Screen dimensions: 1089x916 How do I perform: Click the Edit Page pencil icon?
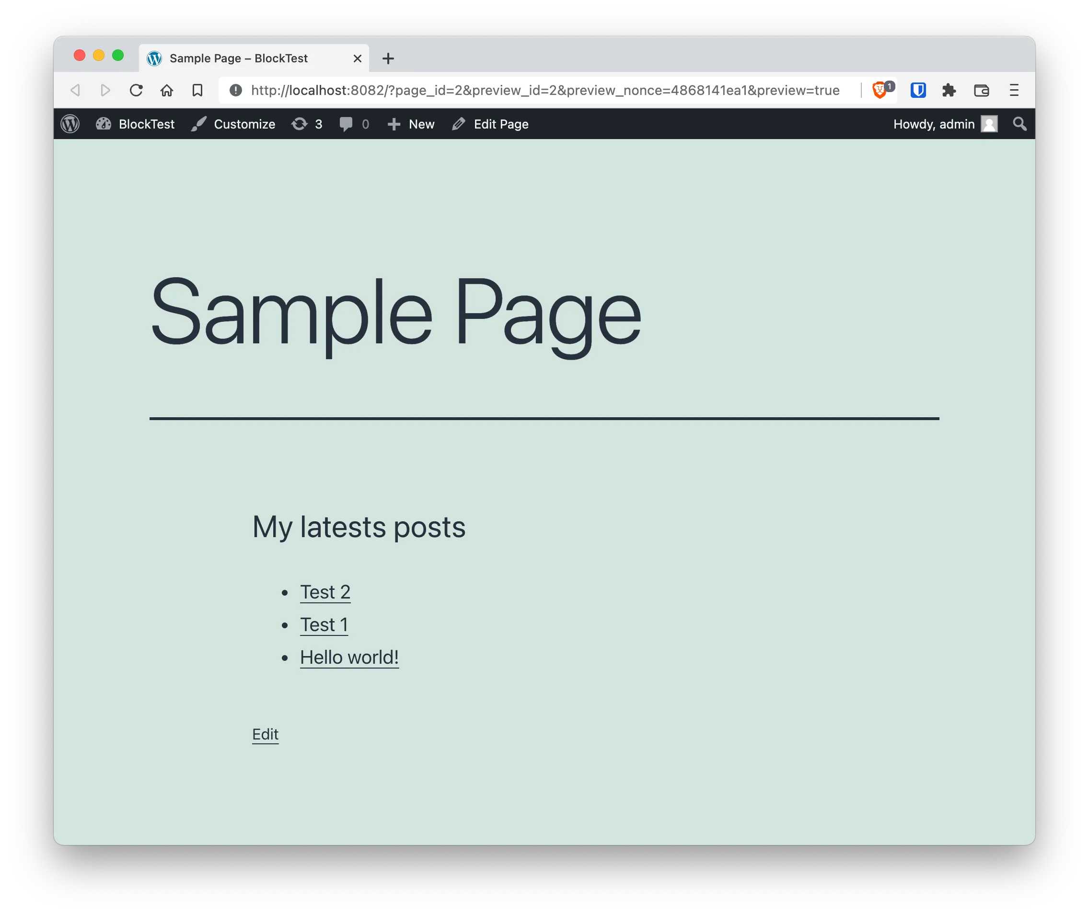pos(458,124)
